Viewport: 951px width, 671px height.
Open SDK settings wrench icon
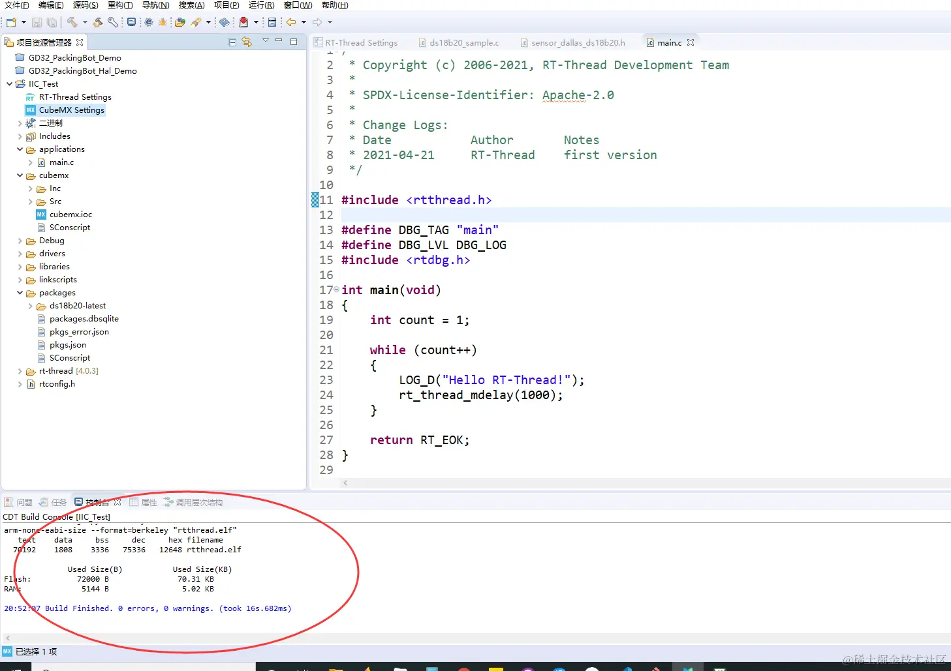click(113, 22)
